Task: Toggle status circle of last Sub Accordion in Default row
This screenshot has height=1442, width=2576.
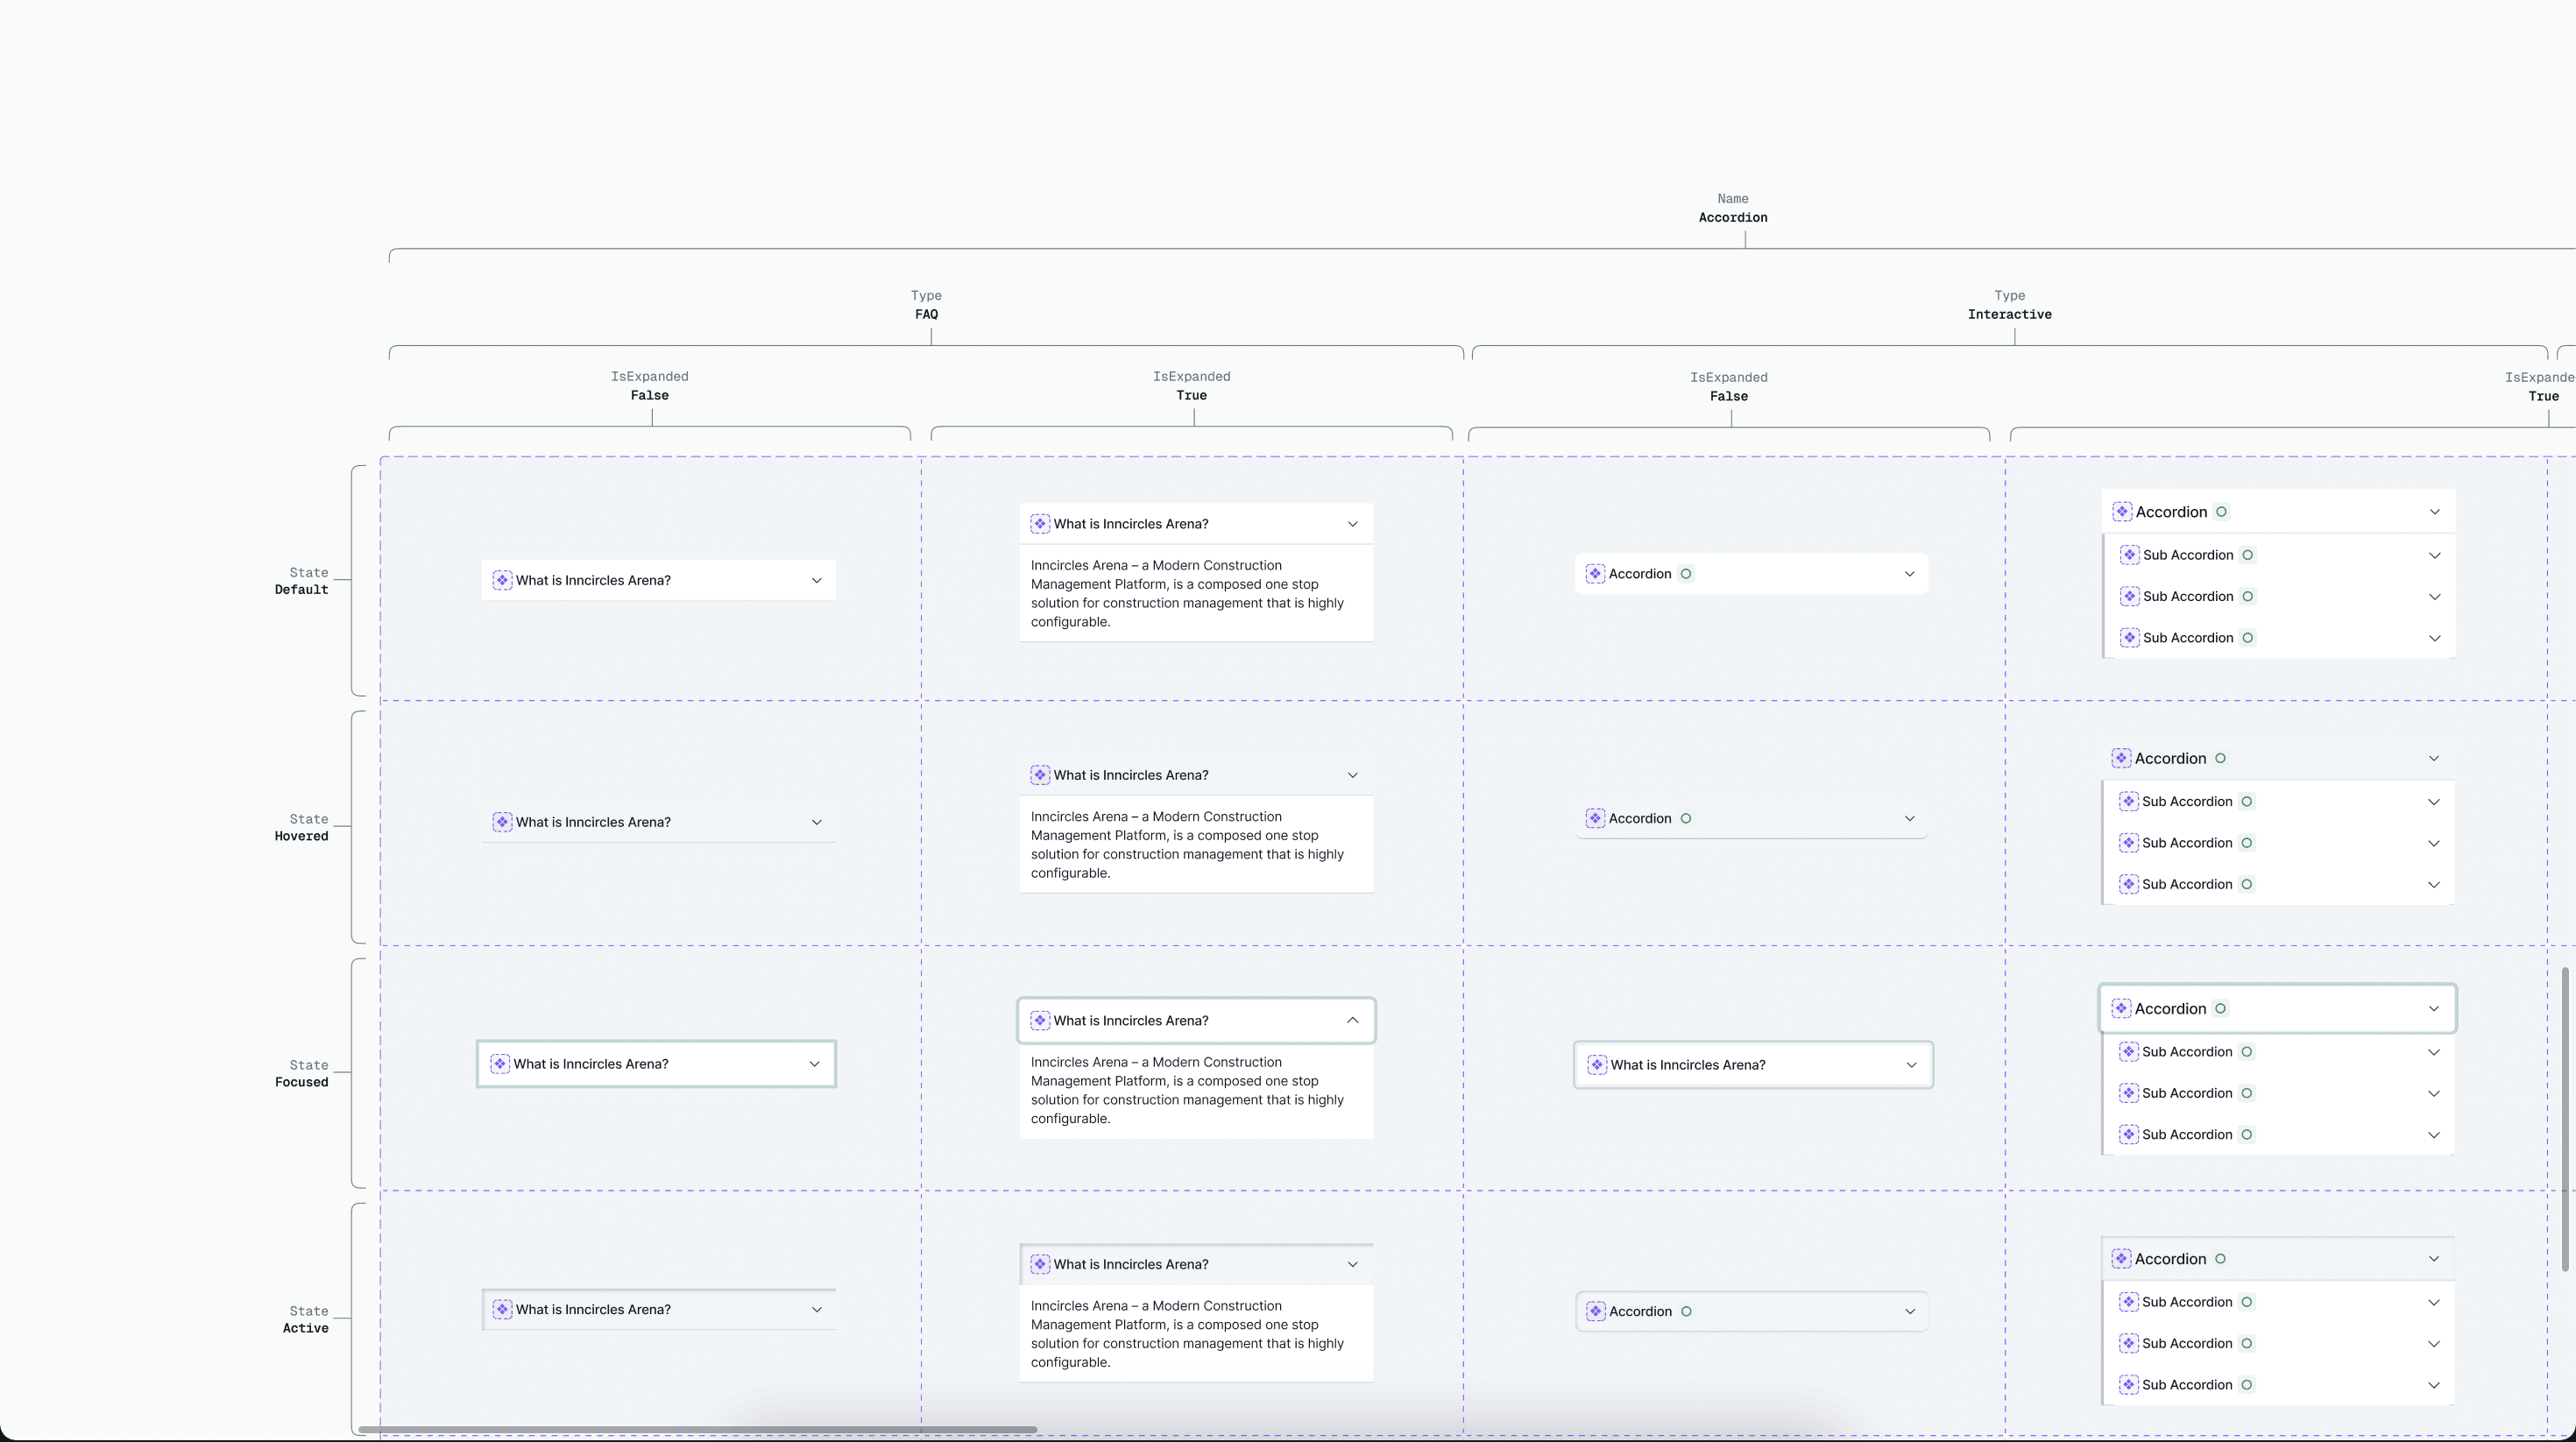Action: click(x=2247, y=638)
